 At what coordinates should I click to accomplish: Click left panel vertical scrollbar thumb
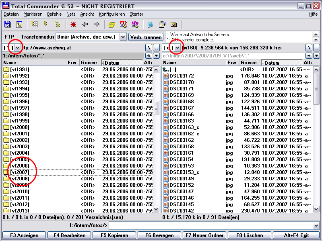156,108
